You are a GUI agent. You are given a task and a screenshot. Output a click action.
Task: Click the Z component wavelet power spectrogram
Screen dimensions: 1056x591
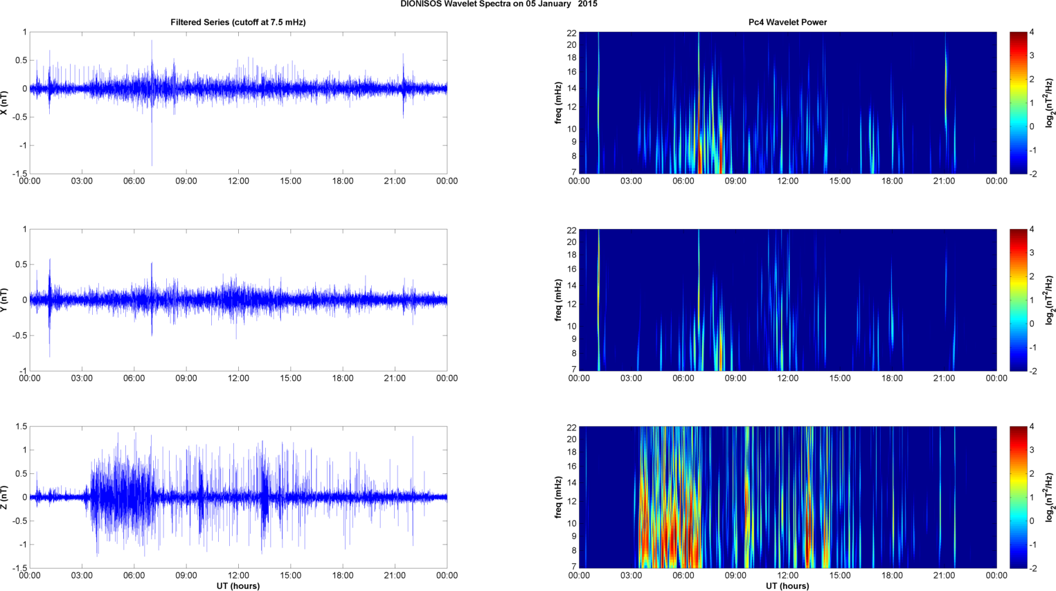787,498
